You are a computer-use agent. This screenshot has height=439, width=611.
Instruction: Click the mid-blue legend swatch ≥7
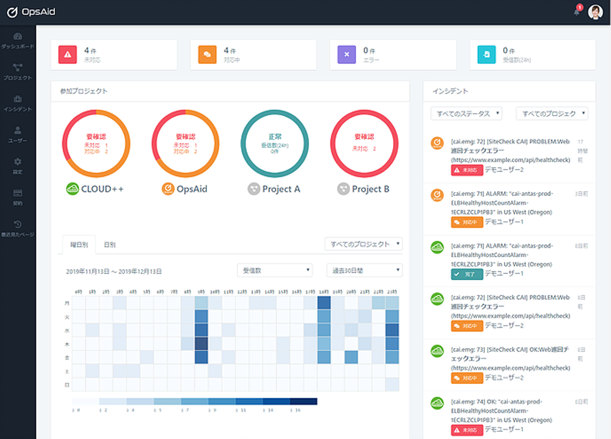194,401
